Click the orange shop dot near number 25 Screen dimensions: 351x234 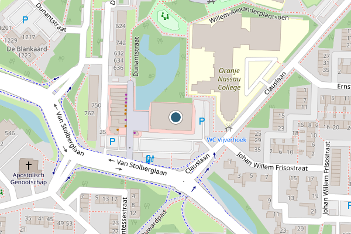coord(118,130)
